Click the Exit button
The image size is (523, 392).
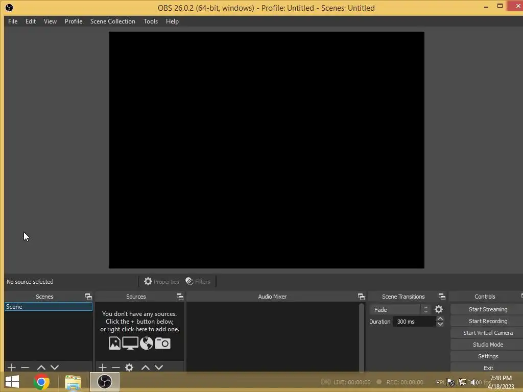[x=488, y=367]
